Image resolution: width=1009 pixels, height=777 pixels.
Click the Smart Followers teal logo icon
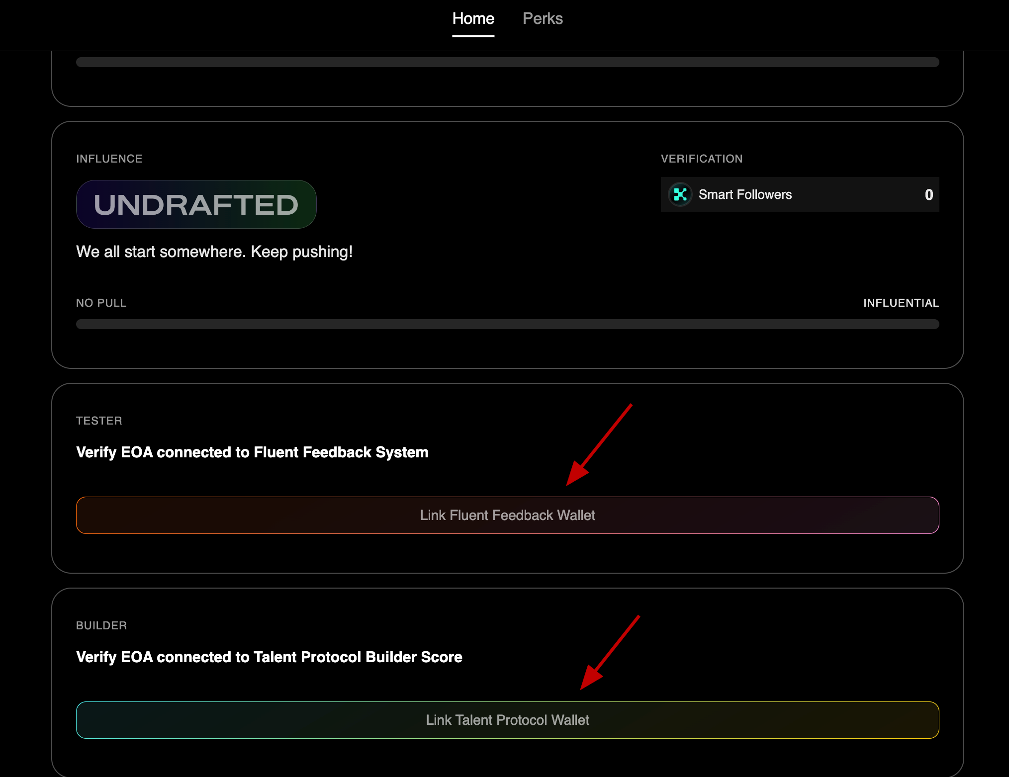click(x=680, y=194)
